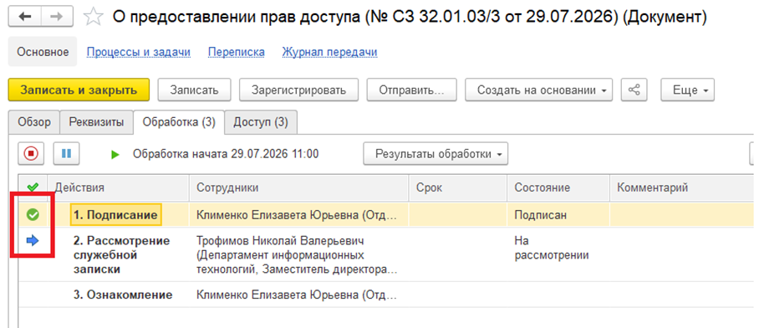Click the back navigation arrow
759x328 pixels.
click(x=25, y=17)
